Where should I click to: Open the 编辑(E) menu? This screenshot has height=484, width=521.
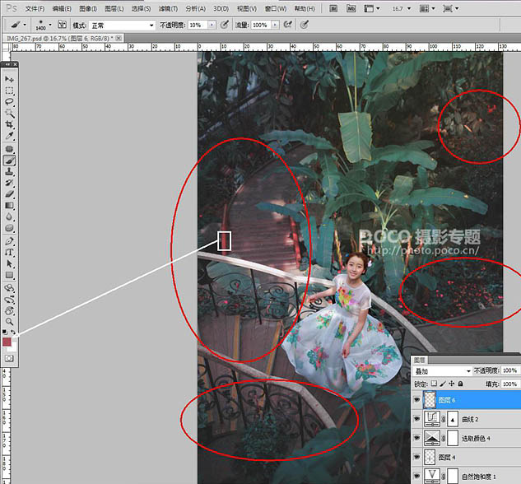click(x=62, y=8)
